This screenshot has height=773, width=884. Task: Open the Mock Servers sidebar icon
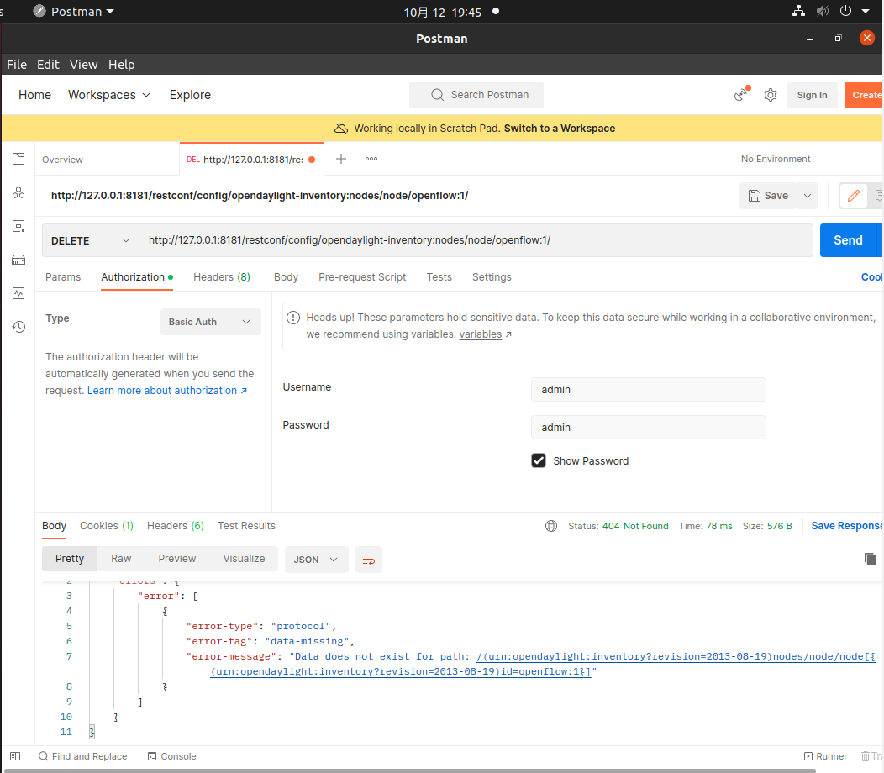click(18, 260)
